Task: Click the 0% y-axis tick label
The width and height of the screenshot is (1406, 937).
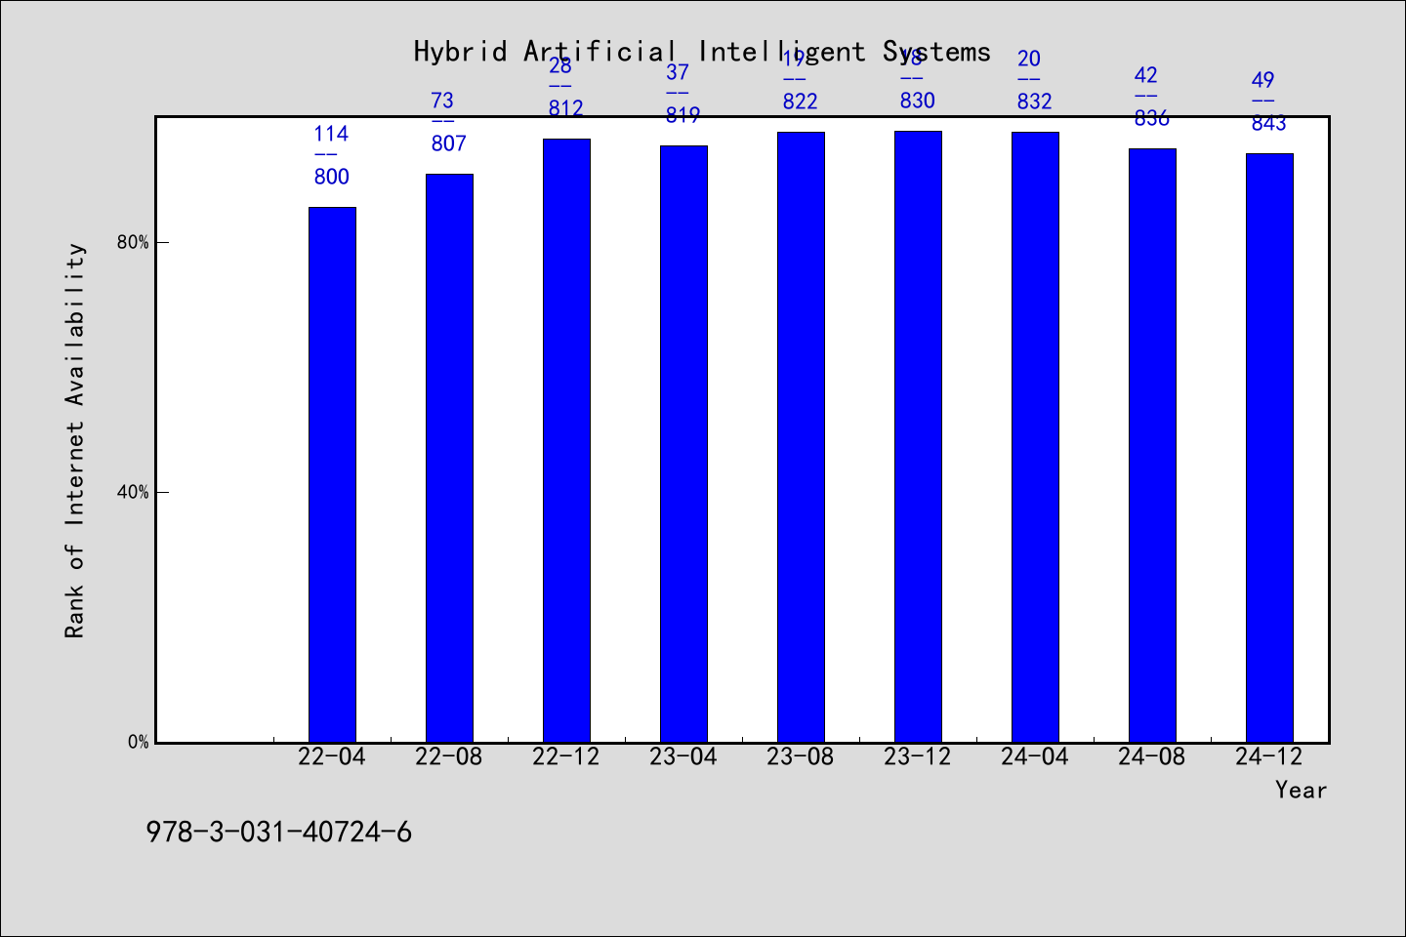Action: coord(138,742)
